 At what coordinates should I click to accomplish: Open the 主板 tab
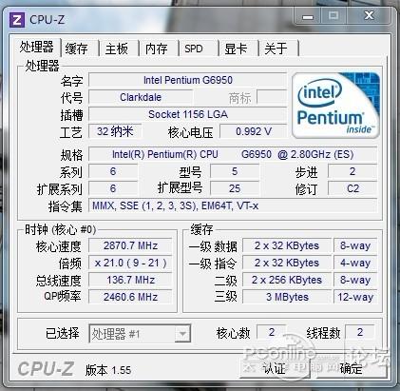coord(117,49)
